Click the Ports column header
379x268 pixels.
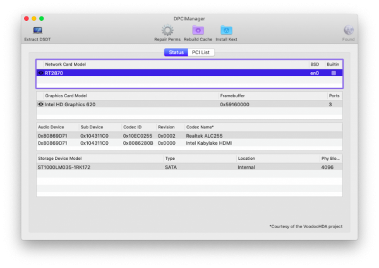[x=334, y=96]
